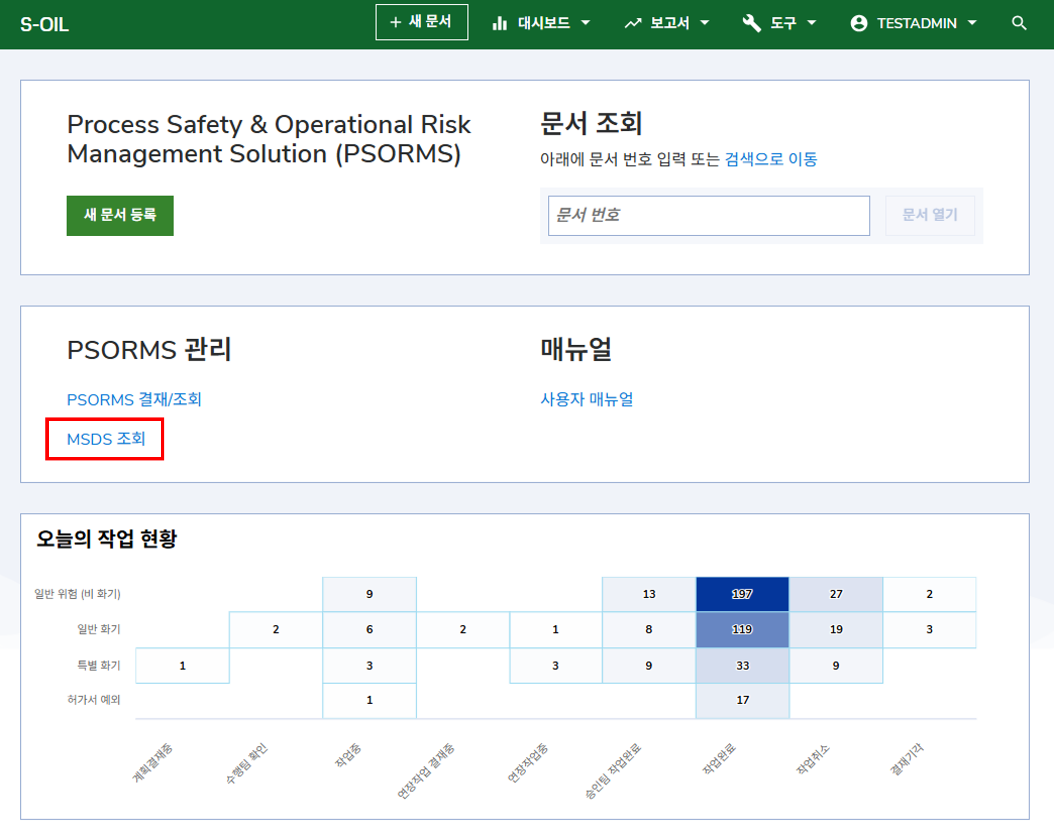Image resolution: width=1054 pixels, height=838 pixels.
Task: Follow the 검색으로 이동 link
Action: (770, 159)
